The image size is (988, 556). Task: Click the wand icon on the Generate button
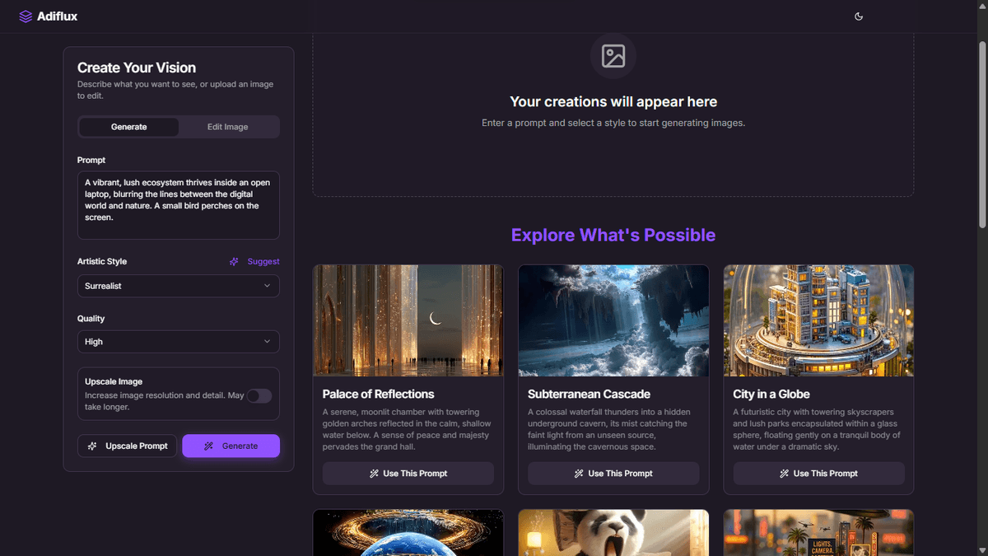[x=209, y=446]
